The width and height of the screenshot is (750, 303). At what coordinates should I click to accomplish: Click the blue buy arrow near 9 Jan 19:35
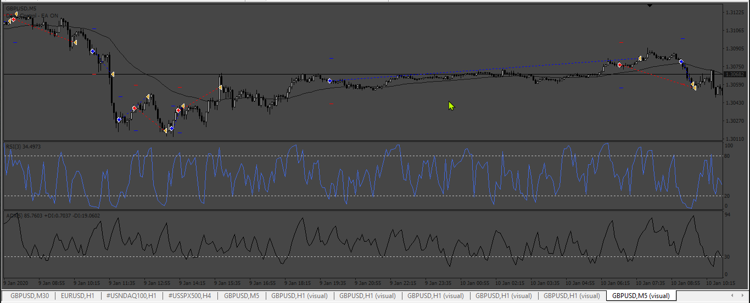click(329, 81)
